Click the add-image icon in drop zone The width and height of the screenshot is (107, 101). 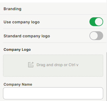click(31, 65)
